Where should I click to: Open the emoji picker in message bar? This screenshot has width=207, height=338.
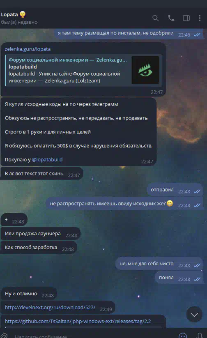(183, 336)
